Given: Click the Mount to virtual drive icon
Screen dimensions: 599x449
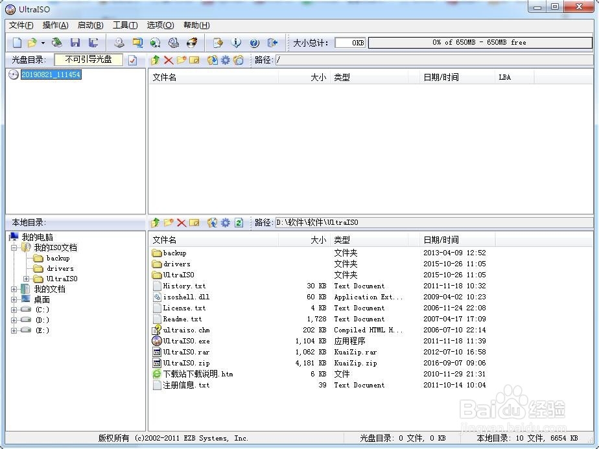Looking at the screenshot, I should click(174, 42).
